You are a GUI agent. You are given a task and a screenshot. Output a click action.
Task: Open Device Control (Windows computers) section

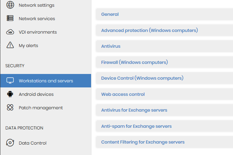[164, 78]
